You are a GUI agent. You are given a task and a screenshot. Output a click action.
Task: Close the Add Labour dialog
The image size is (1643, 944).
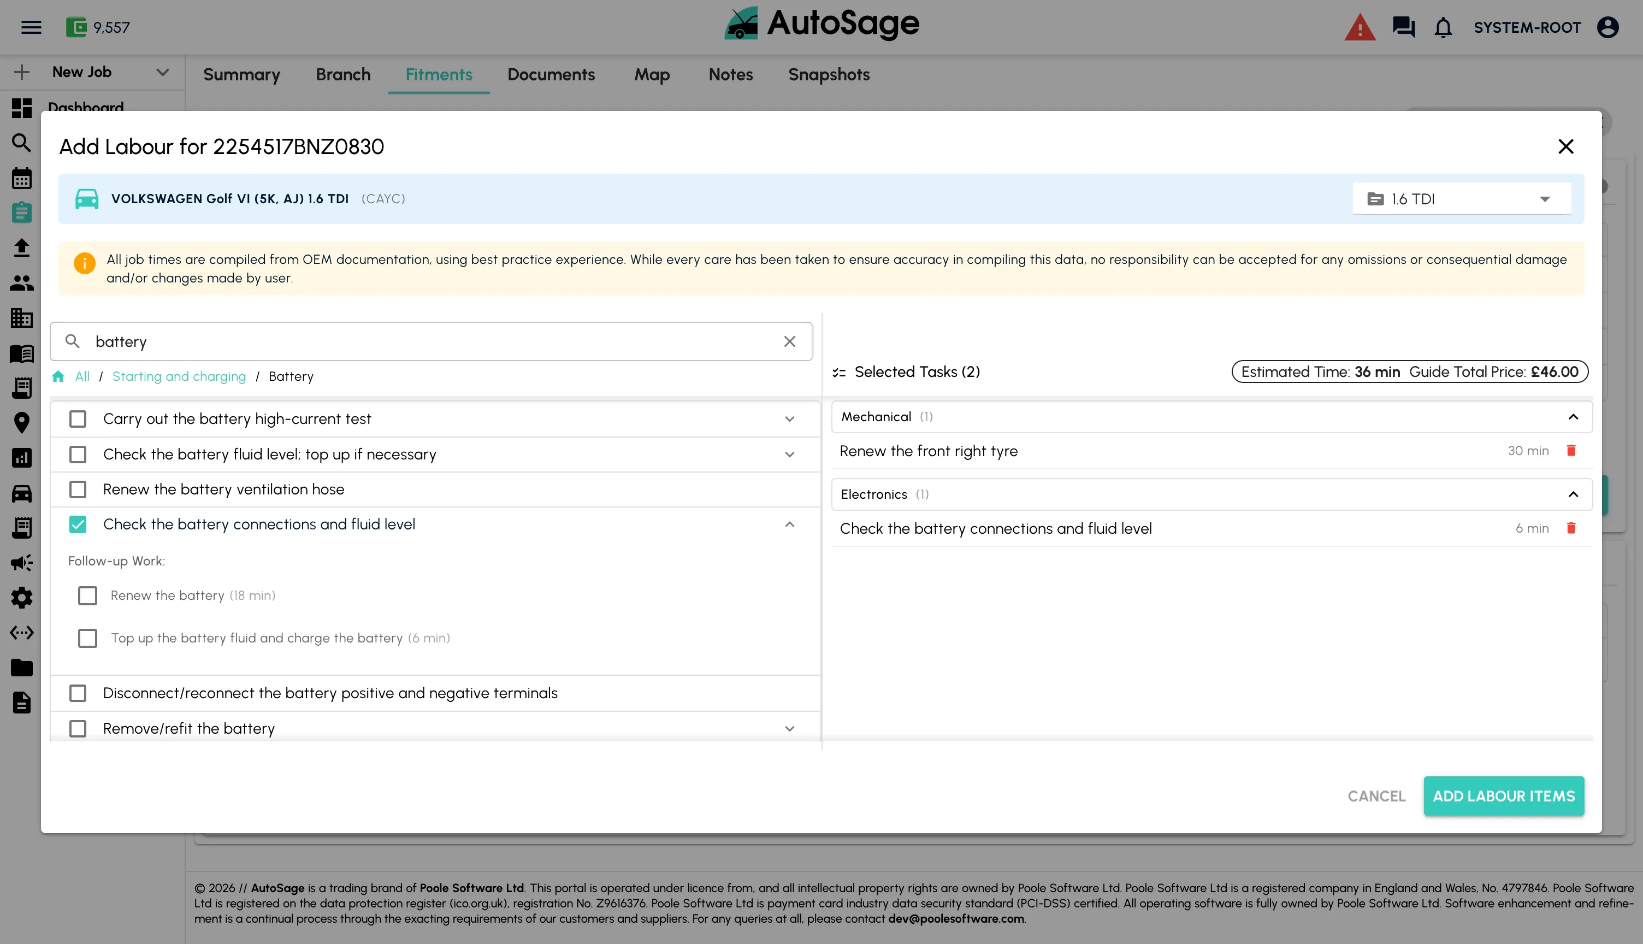[x=1566, y=146]
